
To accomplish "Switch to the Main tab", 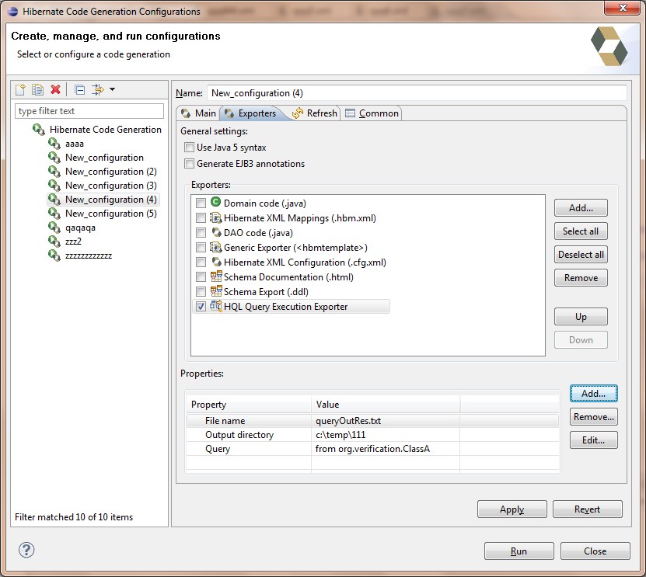I will tap(198, 113).
